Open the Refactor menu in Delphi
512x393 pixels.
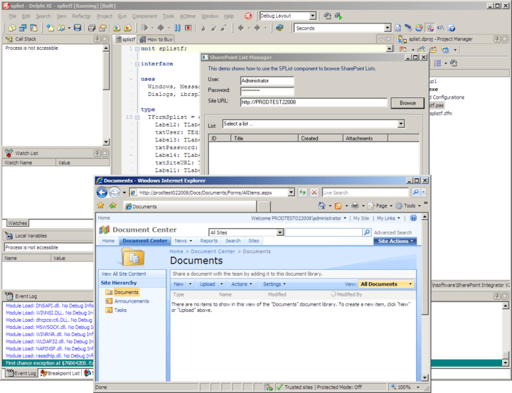click(80, 16)
